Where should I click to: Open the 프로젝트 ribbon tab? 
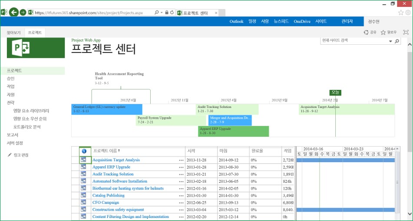[x=35, y=33]
